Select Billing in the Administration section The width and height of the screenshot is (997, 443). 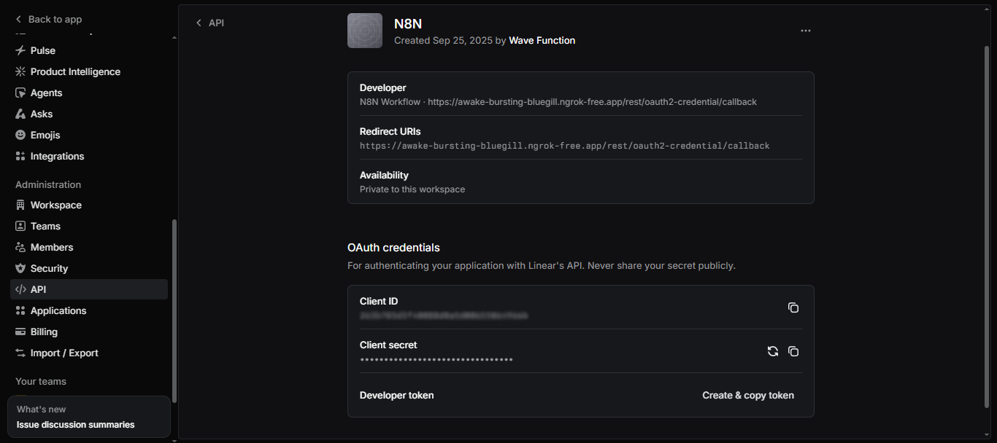pyautogui.click(x=44, y=332)
